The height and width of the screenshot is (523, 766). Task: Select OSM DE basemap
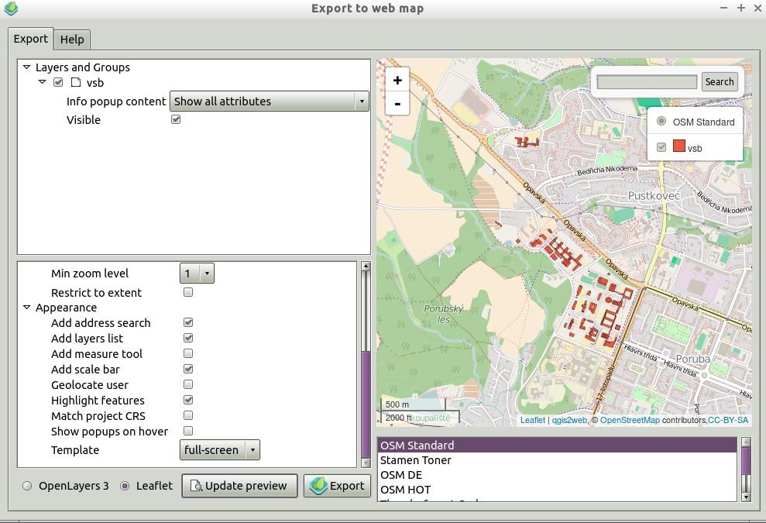tap(557, 475)
